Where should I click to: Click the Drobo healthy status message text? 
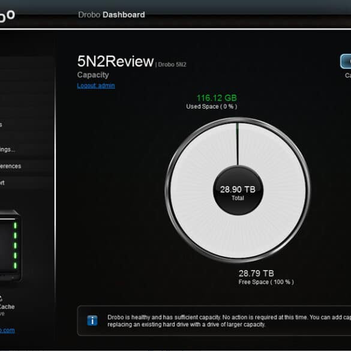(x=229, y=321)
